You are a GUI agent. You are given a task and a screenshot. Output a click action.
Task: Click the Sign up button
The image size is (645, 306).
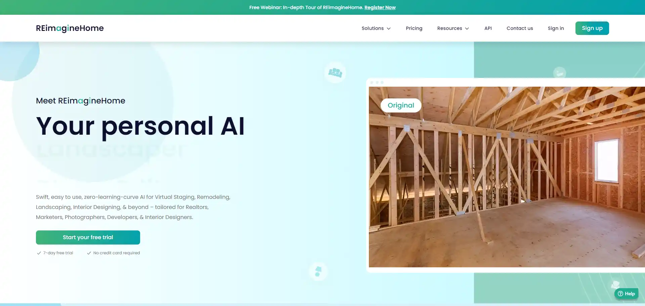pyautogui.click(x=592, y=28)
